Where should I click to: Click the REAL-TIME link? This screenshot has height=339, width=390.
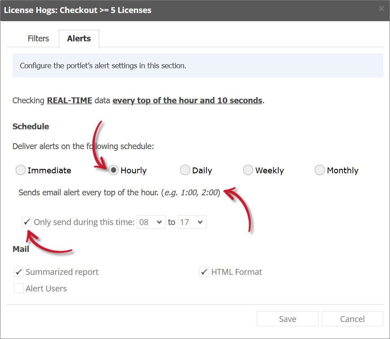(x=69, y=100)
